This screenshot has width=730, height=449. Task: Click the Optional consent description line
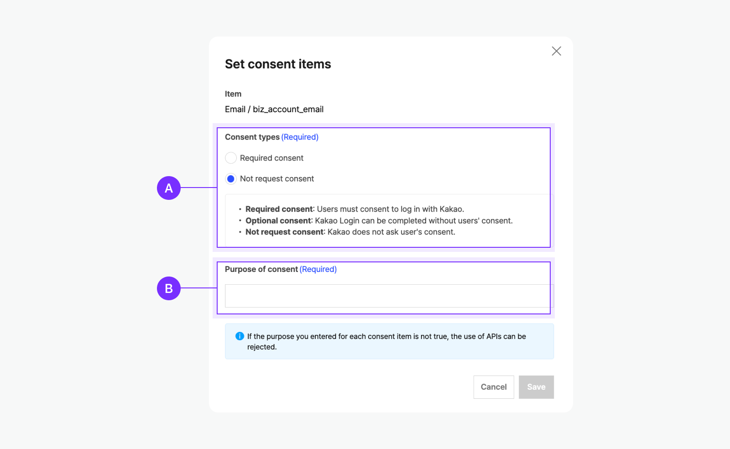tap(379, 221)
